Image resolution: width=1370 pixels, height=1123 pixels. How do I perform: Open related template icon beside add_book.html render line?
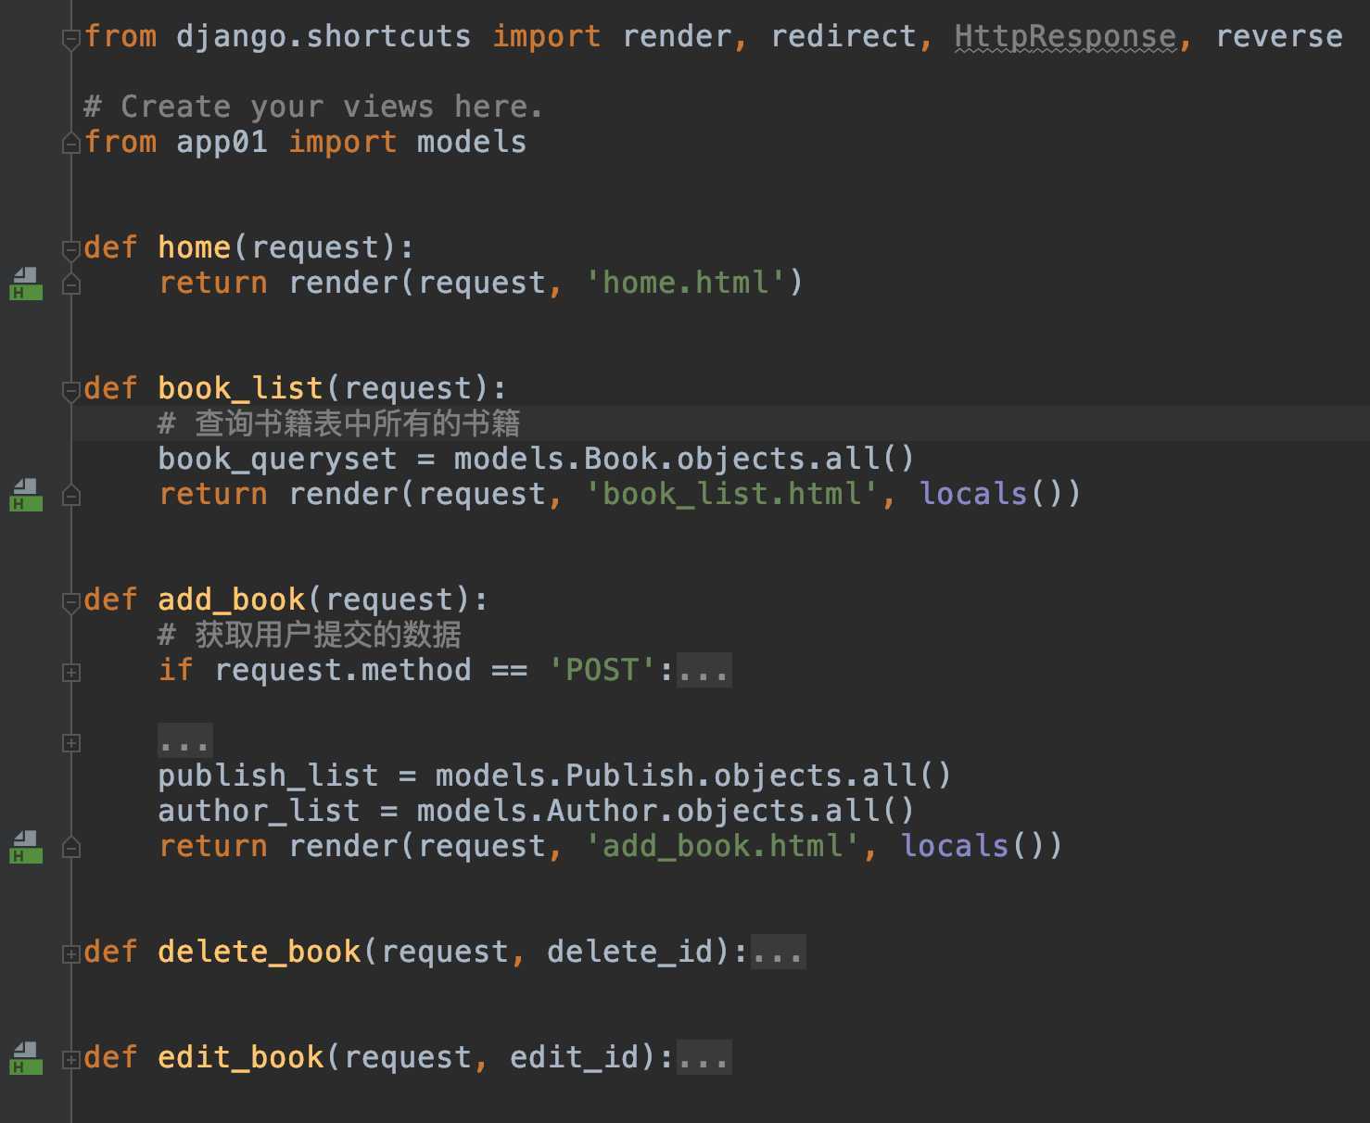tap(26, 847)
